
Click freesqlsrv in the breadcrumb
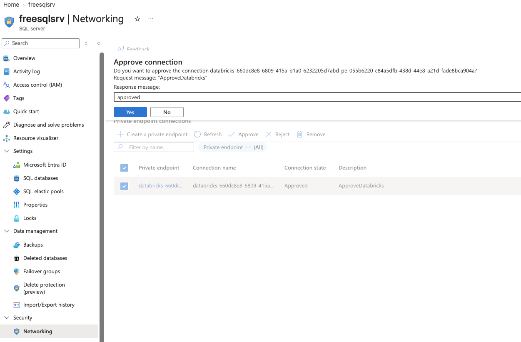tap(42, 5)
